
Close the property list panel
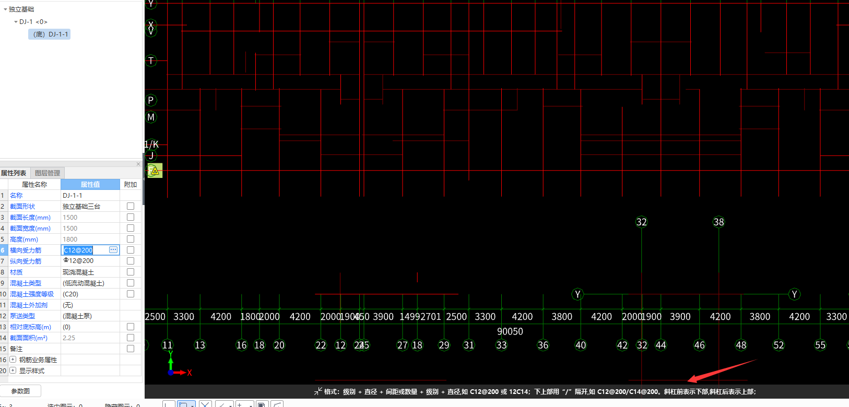click(x=138, y=164)
